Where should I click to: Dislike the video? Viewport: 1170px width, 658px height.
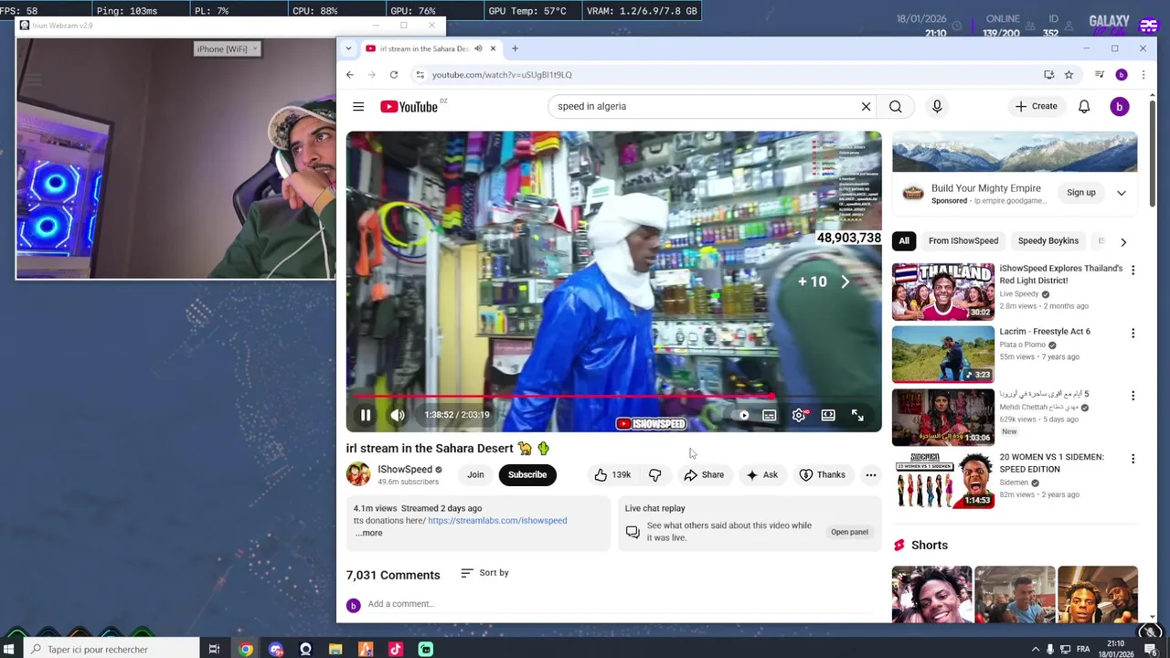[654, 475]
